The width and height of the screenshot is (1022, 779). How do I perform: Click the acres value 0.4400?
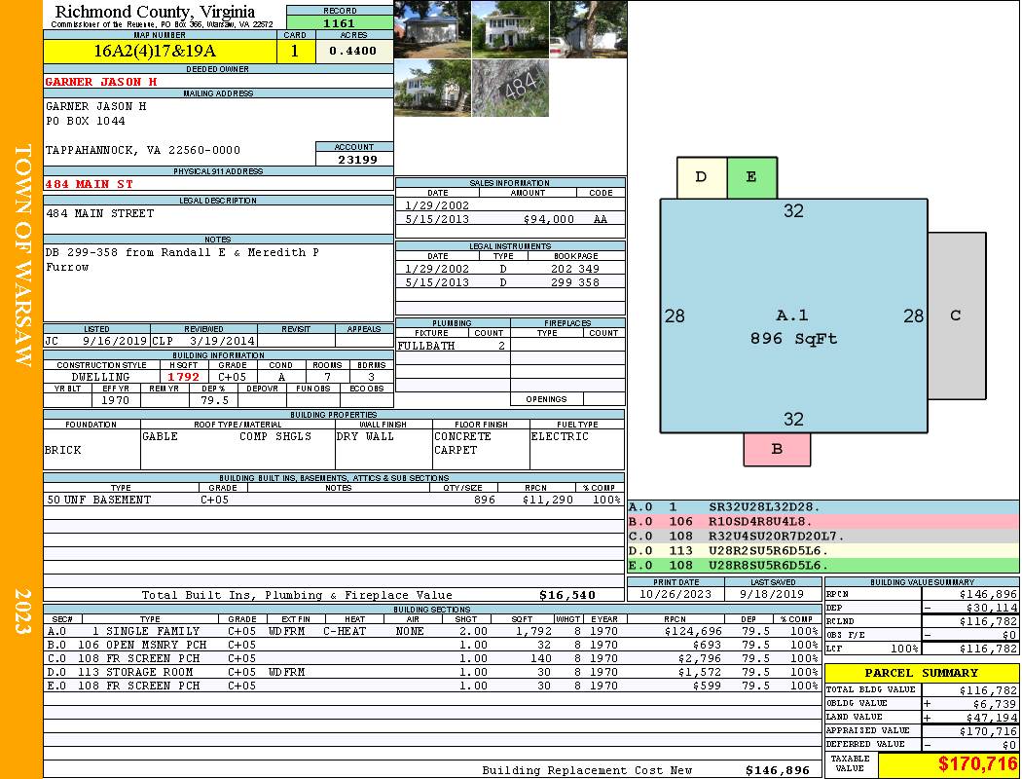[x=353, y=52]
